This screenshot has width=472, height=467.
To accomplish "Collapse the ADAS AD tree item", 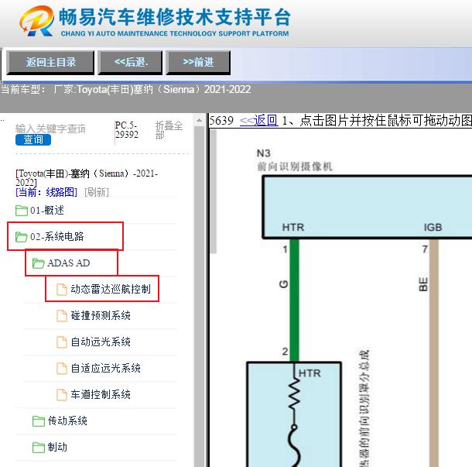I will point(69,263).
